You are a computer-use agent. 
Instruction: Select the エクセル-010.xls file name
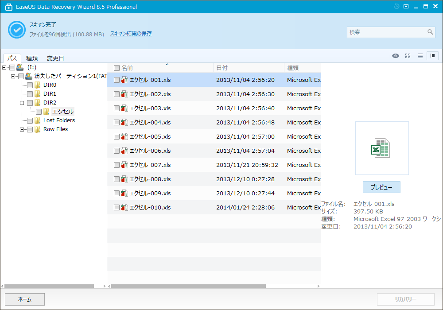tap(150, 208)
